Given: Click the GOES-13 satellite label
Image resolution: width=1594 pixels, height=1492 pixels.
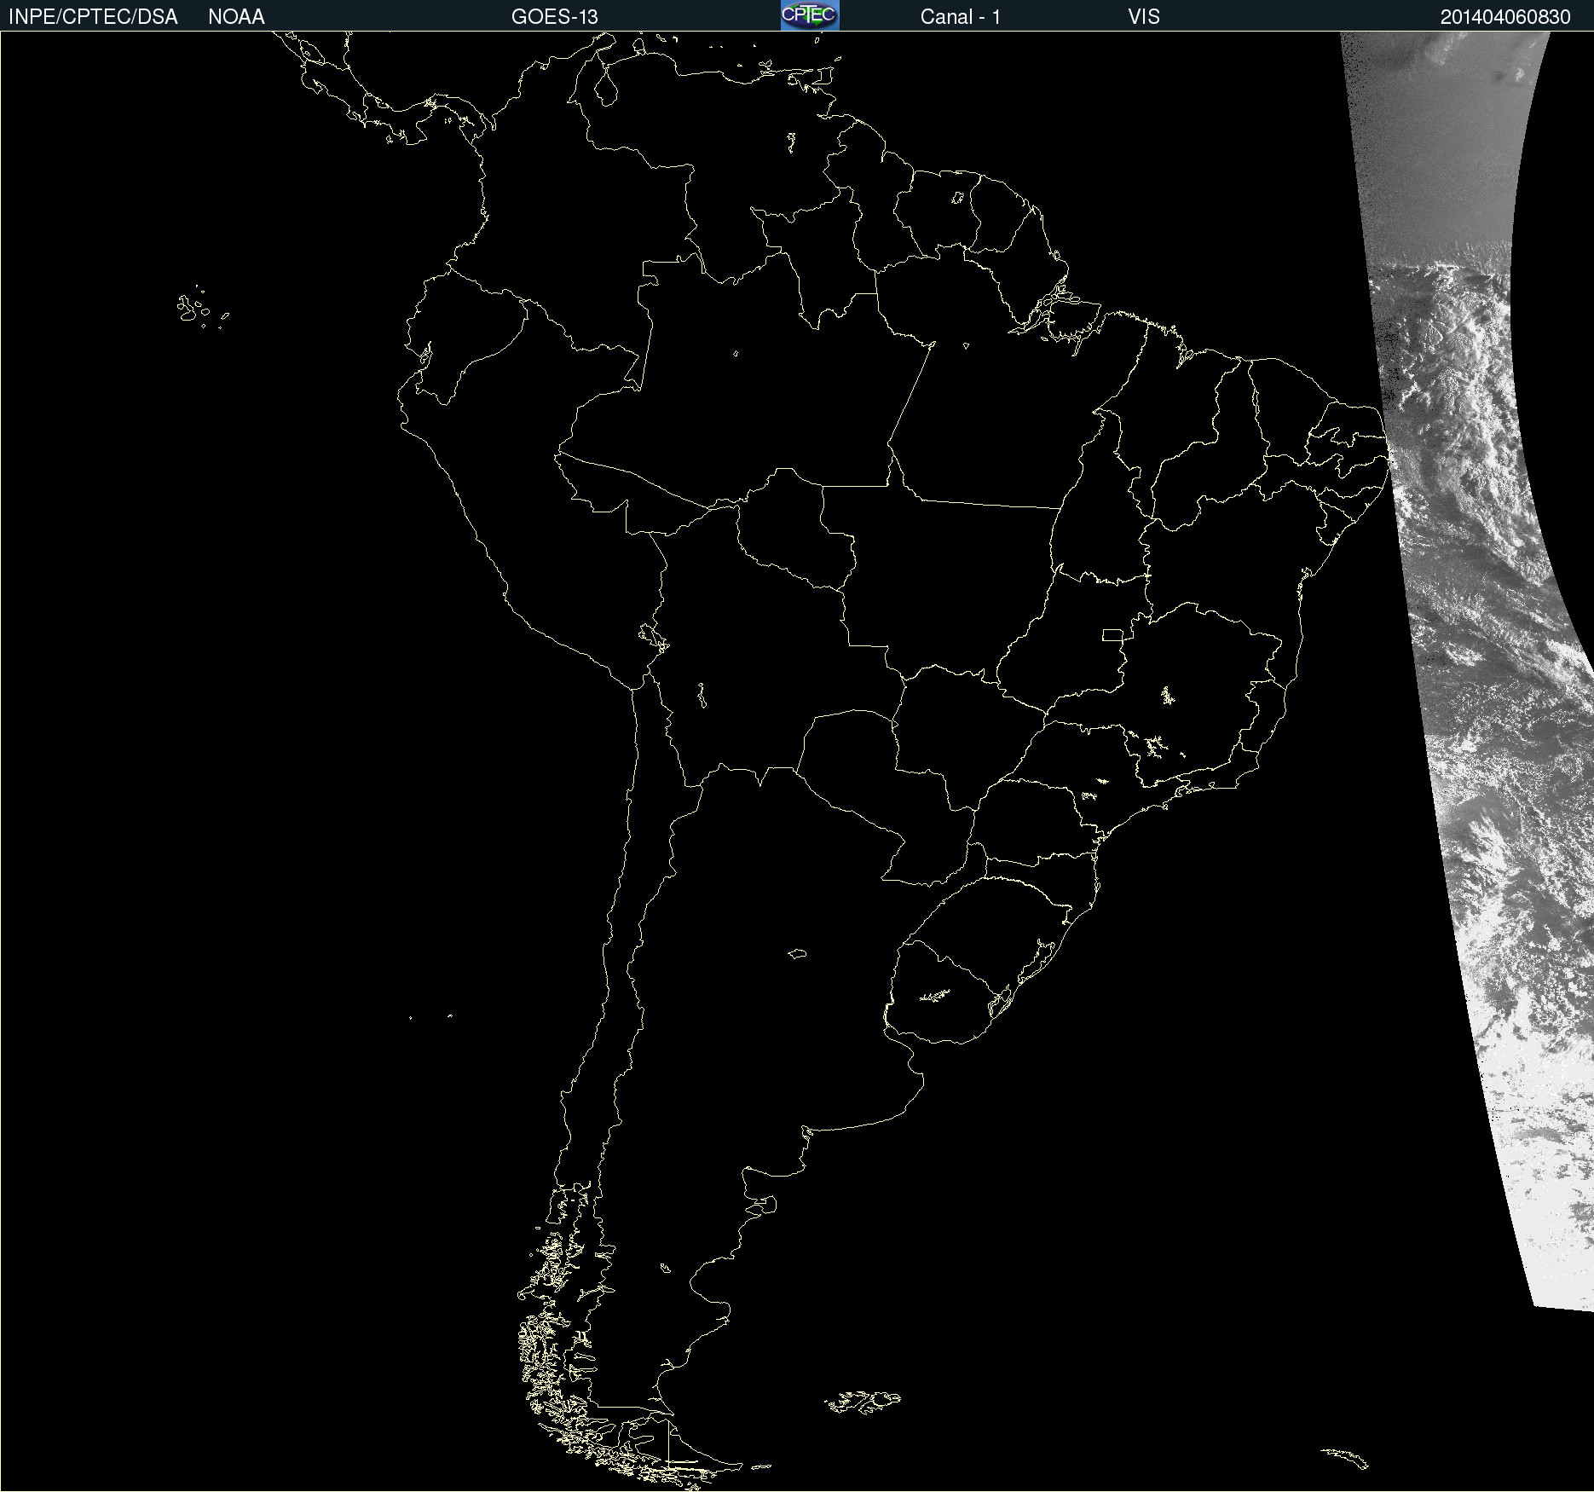Looking at the screenshot, I should (x=555, y=17).
